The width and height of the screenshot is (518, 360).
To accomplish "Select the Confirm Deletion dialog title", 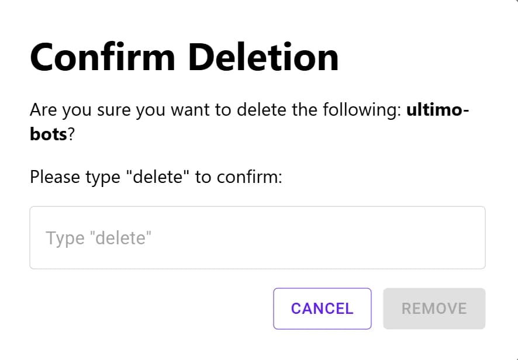I will point(184,57).
